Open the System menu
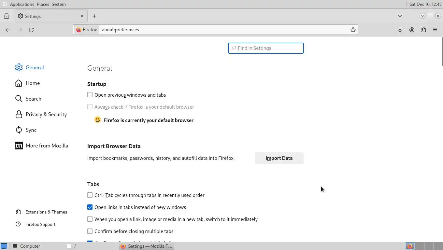 tap(59, 4)
